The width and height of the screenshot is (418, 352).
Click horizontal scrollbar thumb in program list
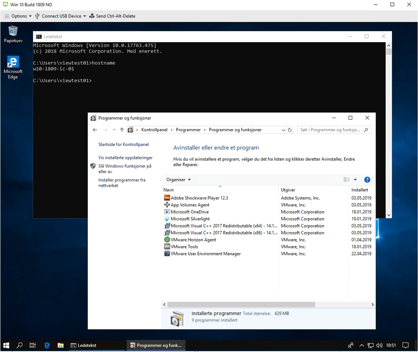pyautogui.click(x=241, y=304)
